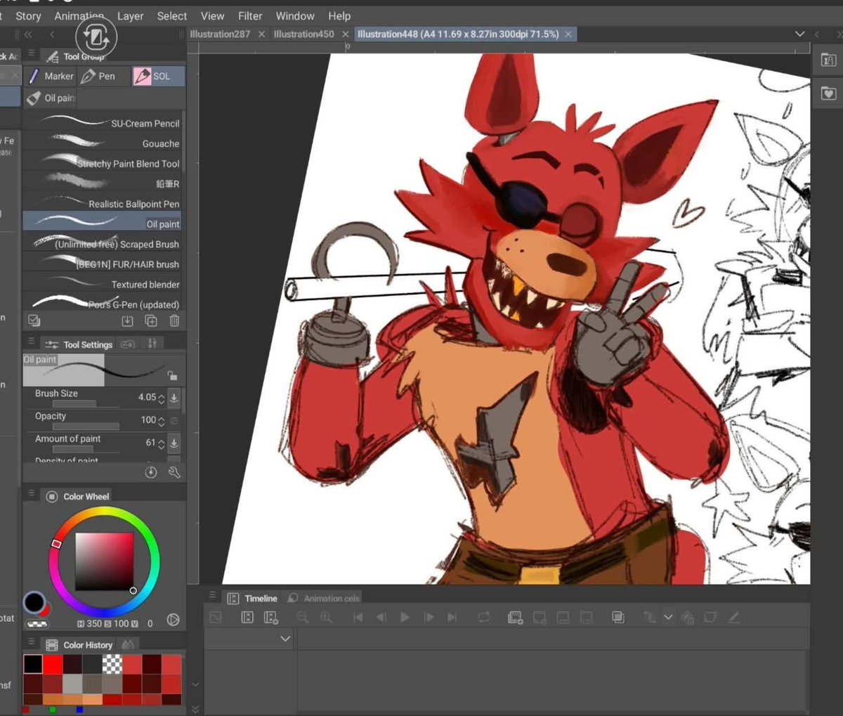The width and height of the screenshot is (843, 716).
Task: Pick the transparent swatch in Color History
Action: pos(112,664)
